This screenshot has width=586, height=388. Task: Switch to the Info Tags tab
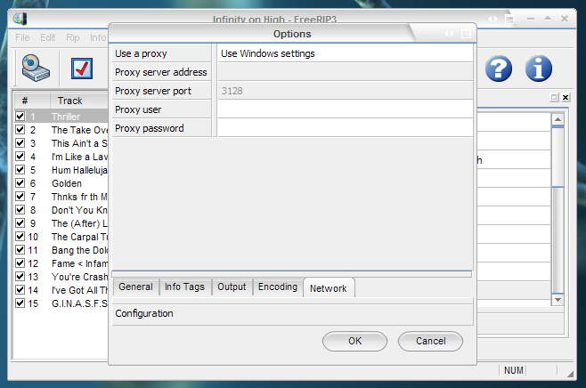[x=184, y=287]
